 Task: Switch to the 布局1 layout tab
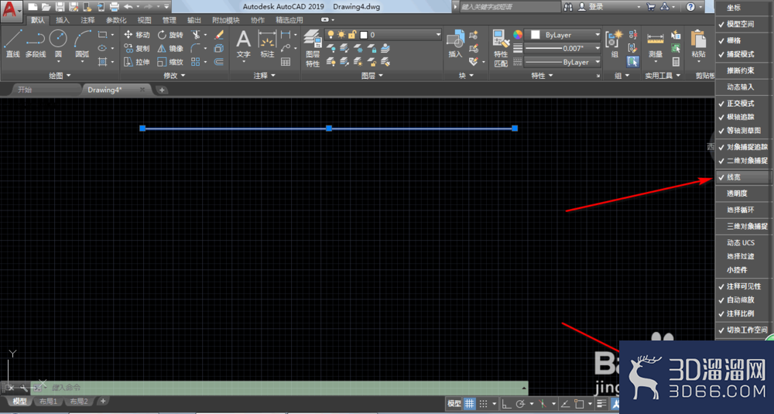click(48, 401)
